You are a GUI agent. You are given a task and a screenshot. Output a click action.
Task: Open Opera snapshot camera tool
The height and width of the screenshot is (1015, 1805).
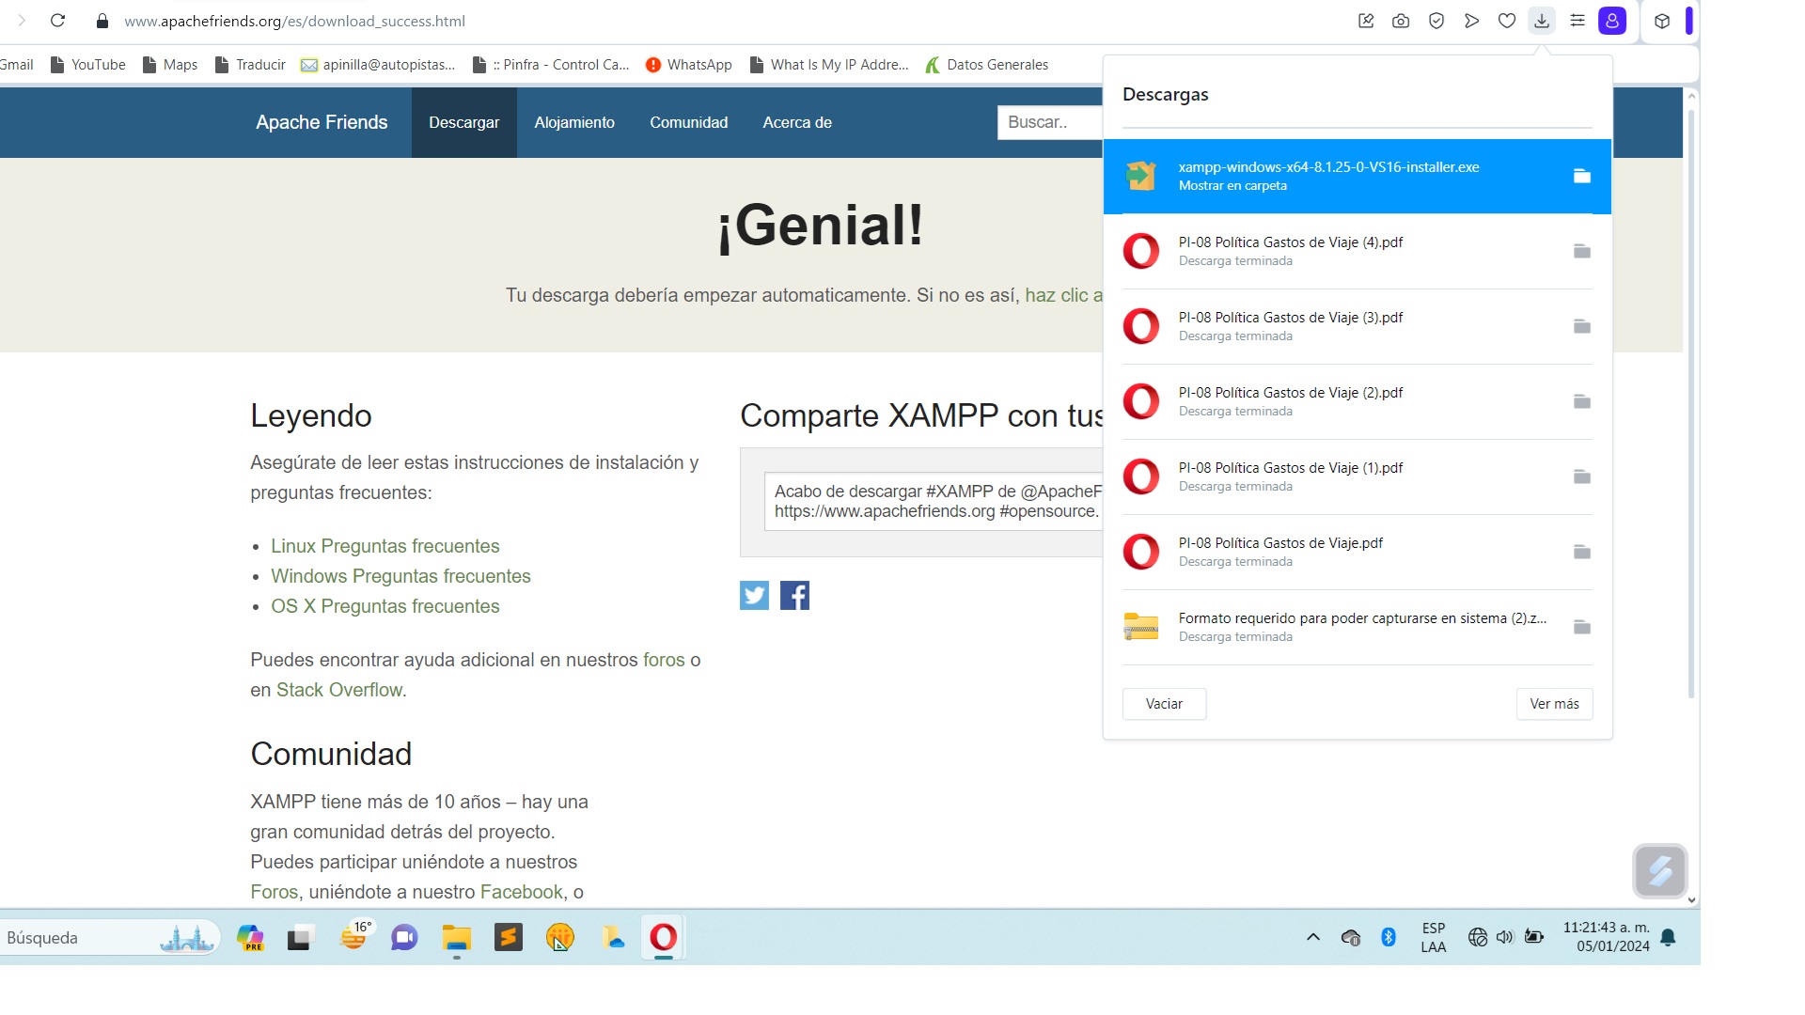tap(1401, 21)
